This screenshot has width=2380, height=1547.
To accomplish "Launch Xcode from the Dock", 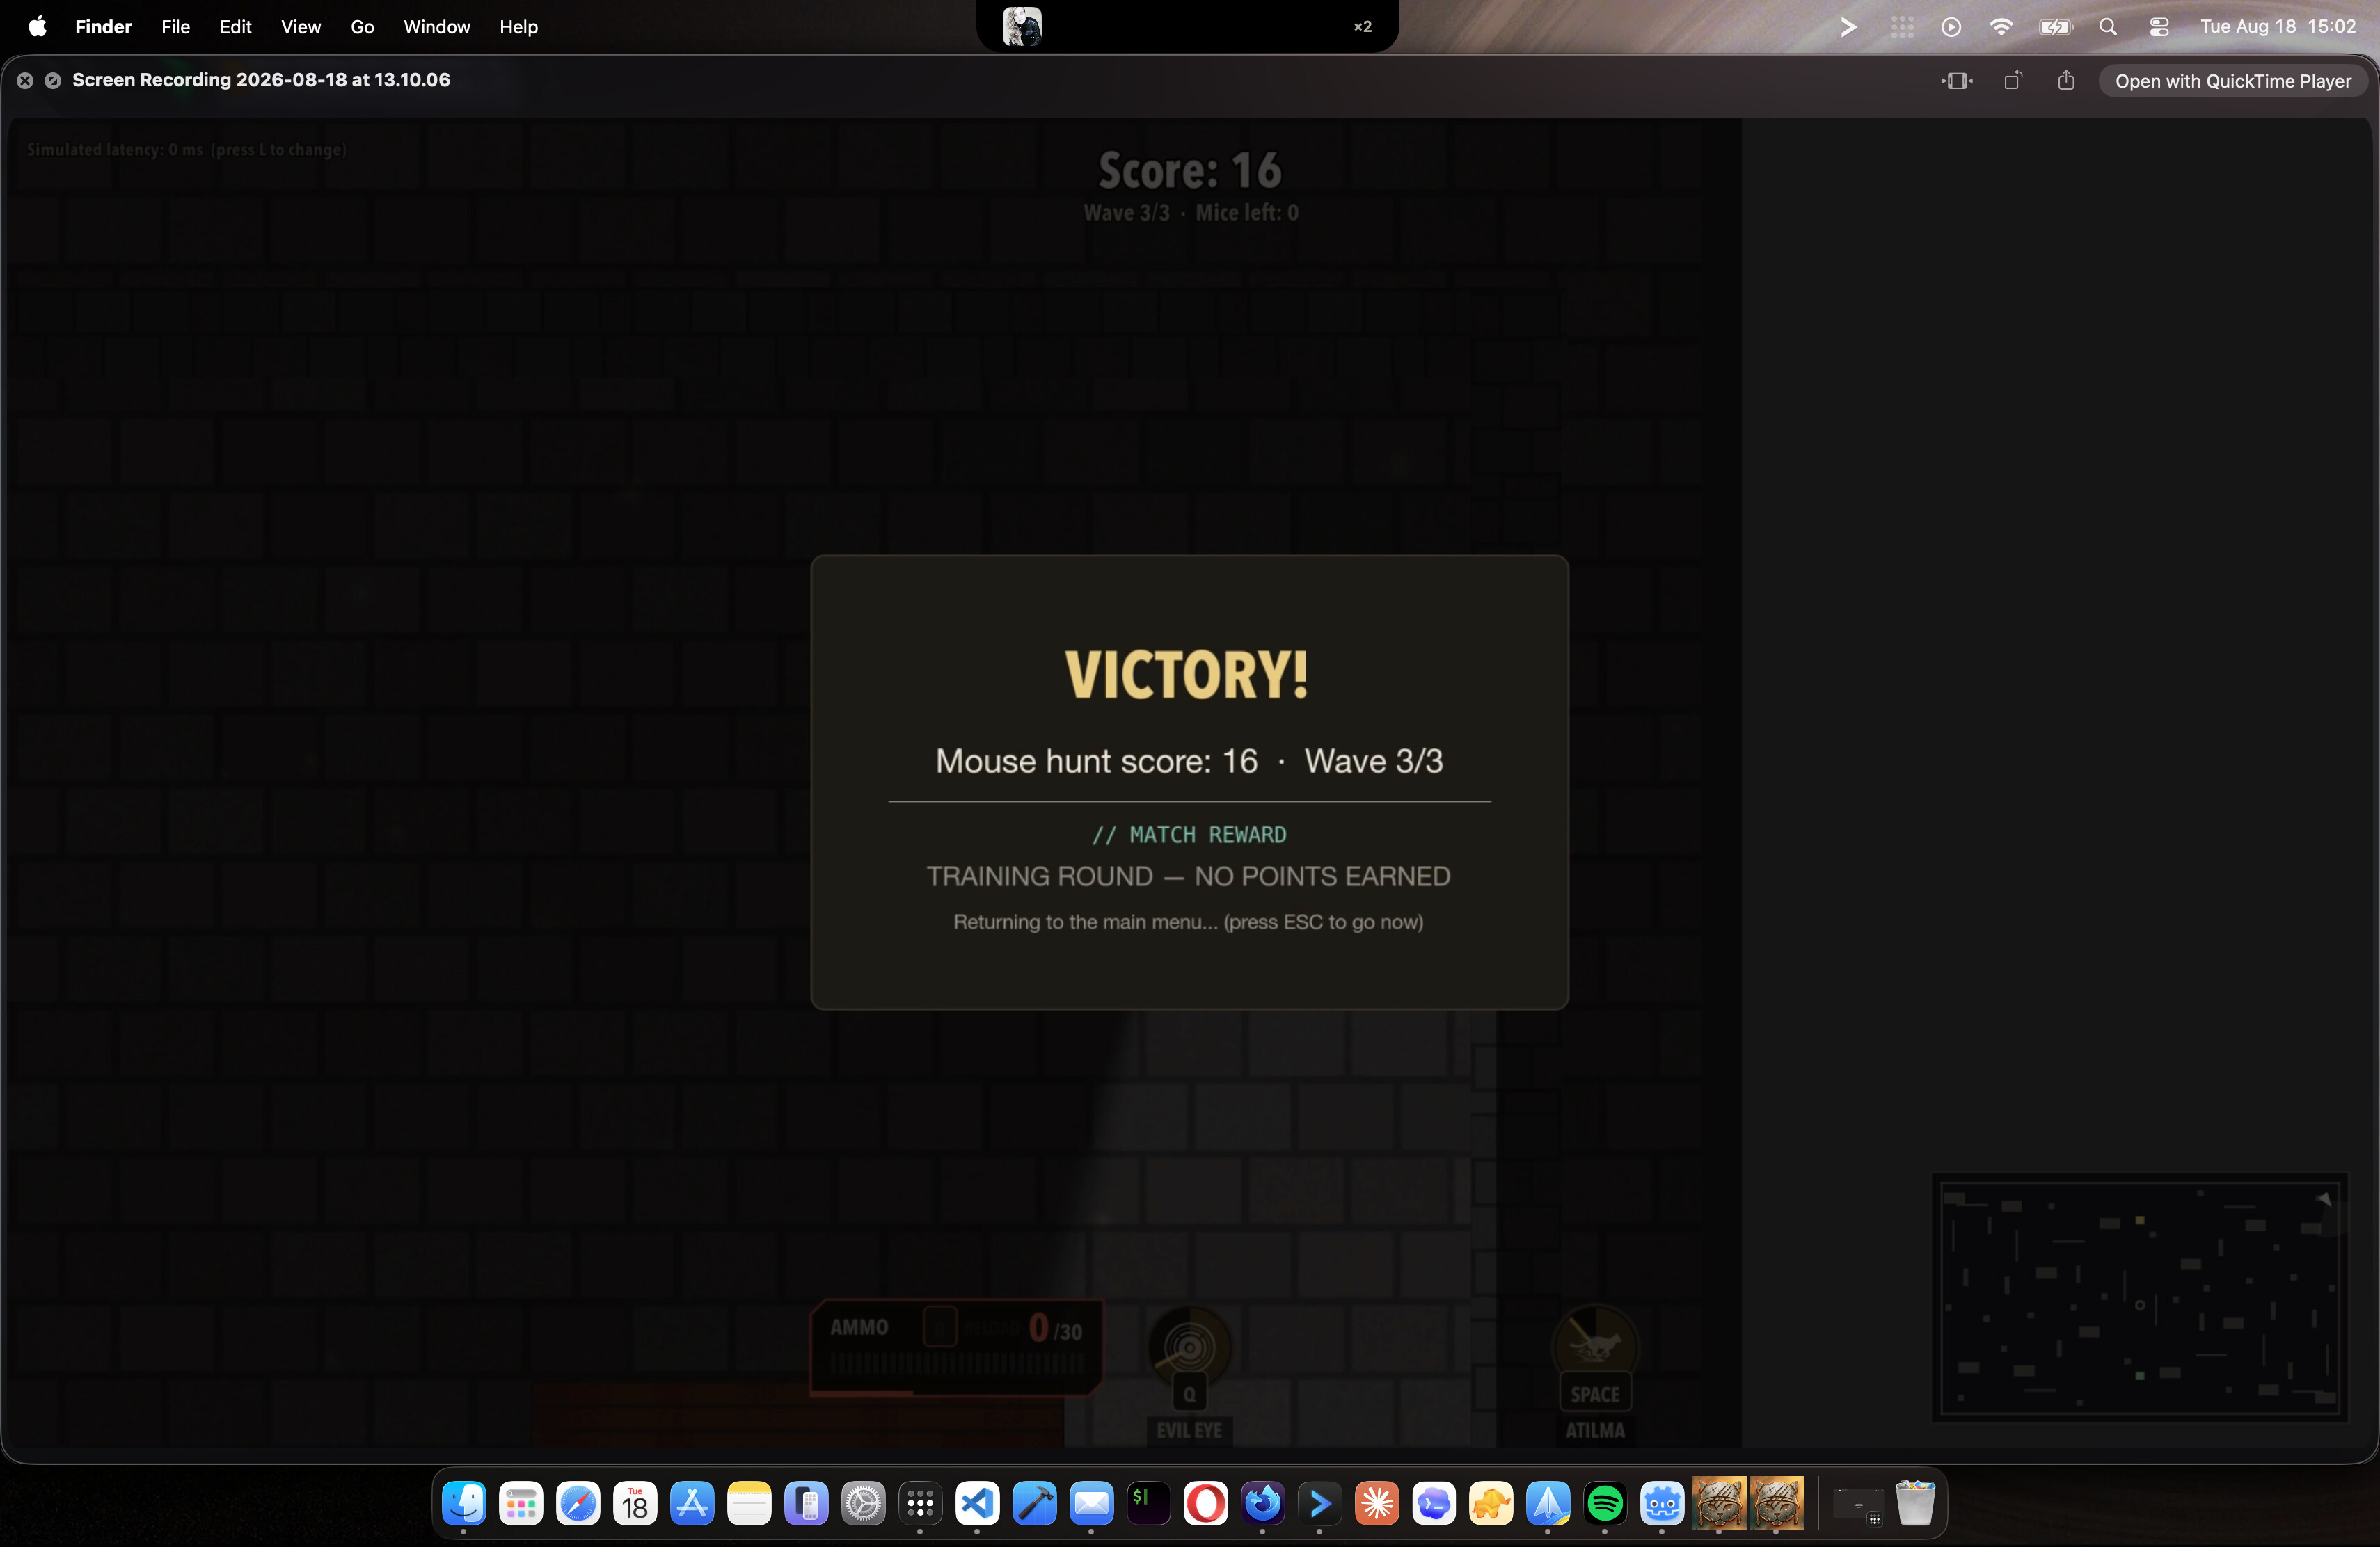I will tap(1034, 1502).
